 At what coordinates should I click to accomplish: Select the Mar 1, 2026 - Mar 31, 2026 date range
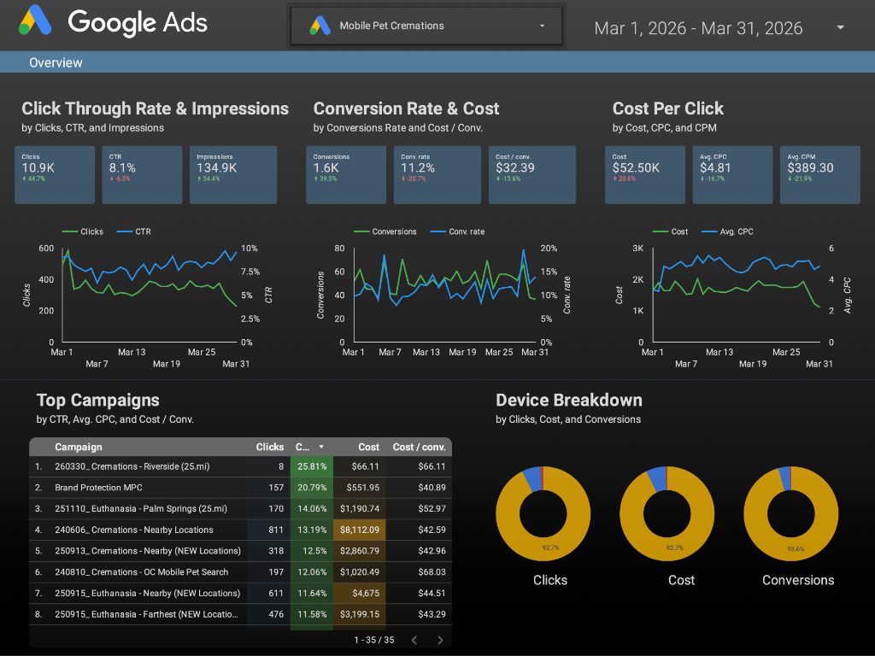click(698, 28)
